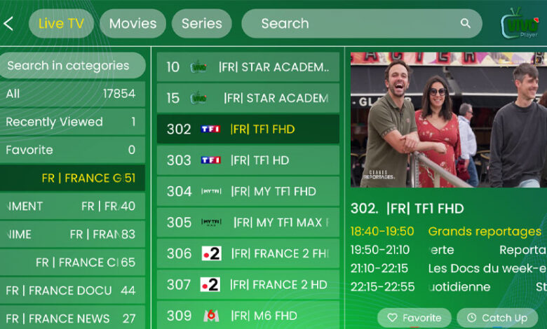Click the M6 logo on channel 309
Viewport: 547px width, 329px height.
(210, 316)
